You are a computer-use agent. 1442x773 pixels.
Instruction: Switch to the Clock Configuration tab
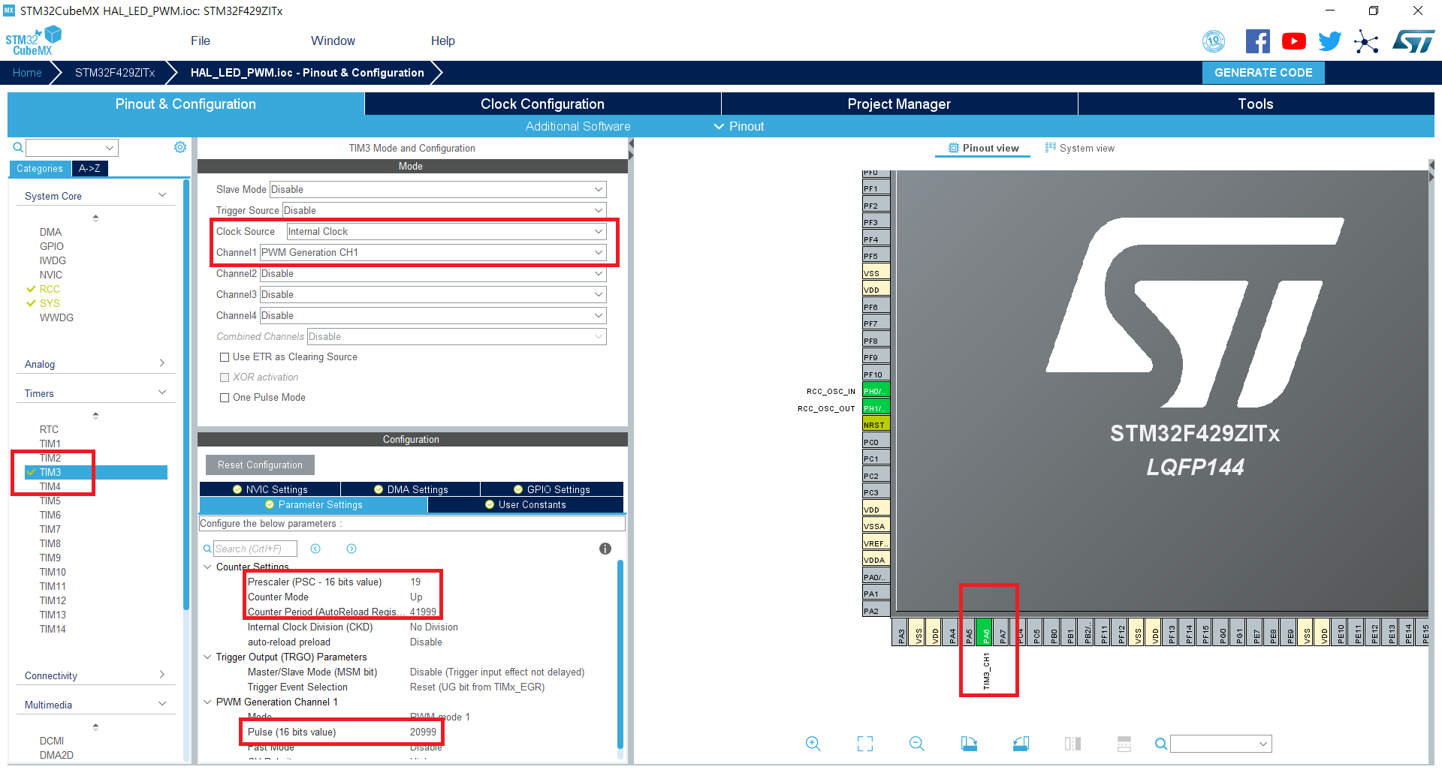click(542, 104)
